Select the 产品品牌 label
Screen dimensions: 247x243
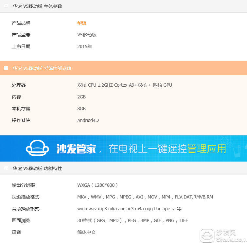coord(21,23)
